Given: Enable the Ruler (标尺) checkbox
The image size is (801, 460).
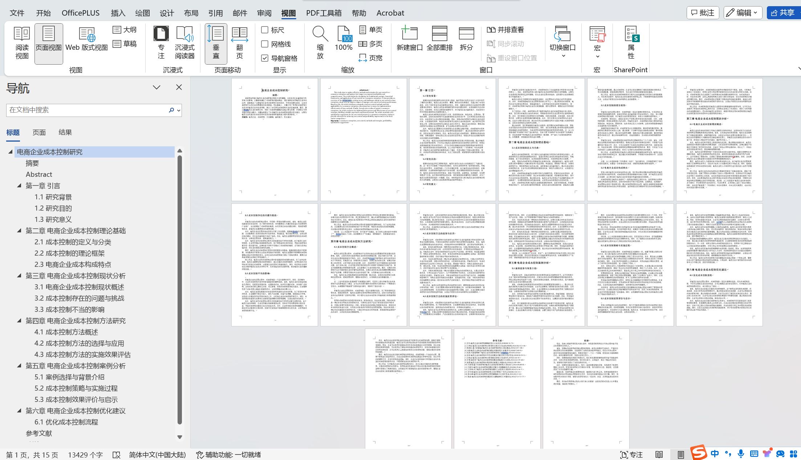Looking at the screenshot, I should coord(265,30).
